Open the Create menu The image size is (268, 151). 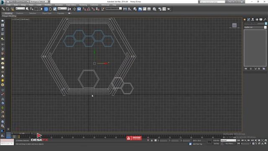39,5
